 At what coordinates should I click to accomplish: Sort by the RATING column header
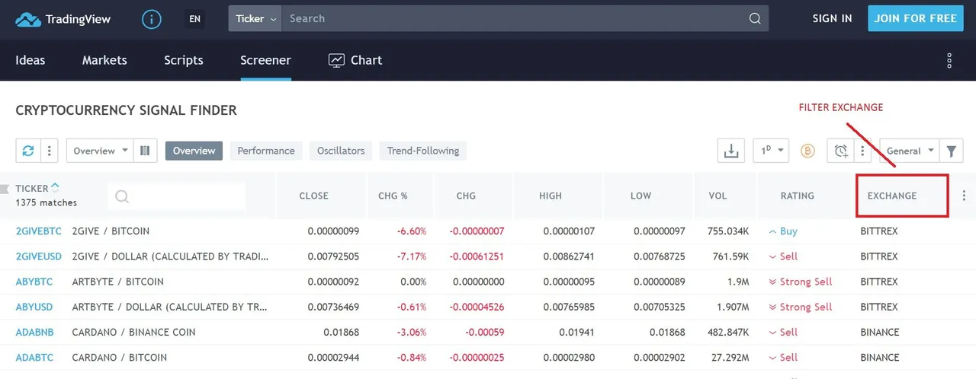pos(797,196)
